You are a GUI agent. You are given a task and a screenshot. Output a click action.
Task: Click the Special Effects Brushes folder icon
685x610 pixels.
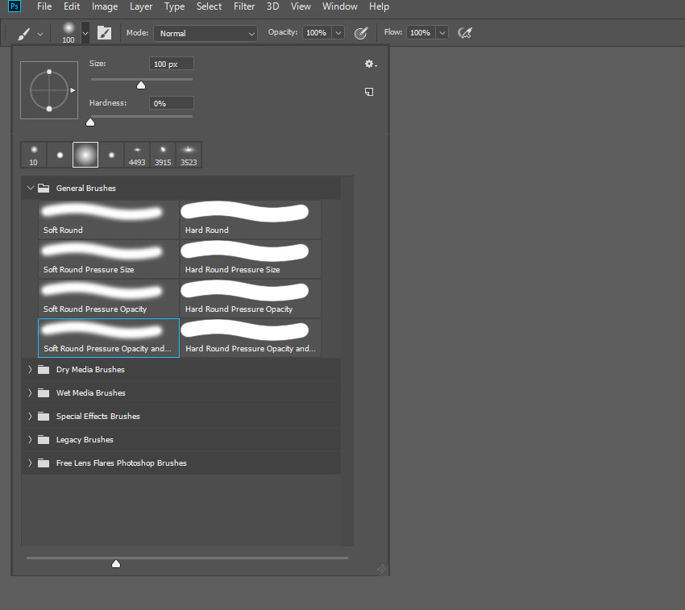pos(44,416)
